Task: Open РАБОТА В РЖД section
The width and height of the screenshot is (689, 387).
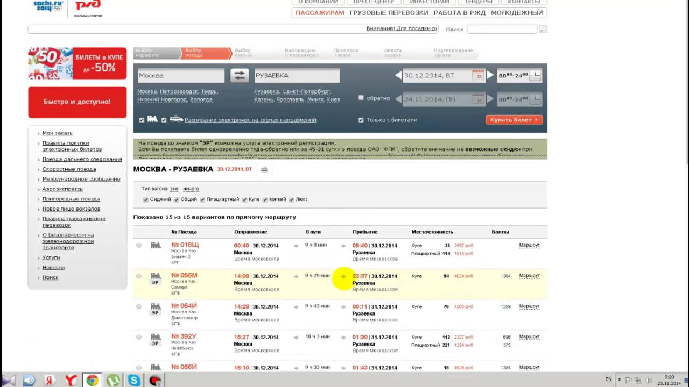Action: coord(459,12)
